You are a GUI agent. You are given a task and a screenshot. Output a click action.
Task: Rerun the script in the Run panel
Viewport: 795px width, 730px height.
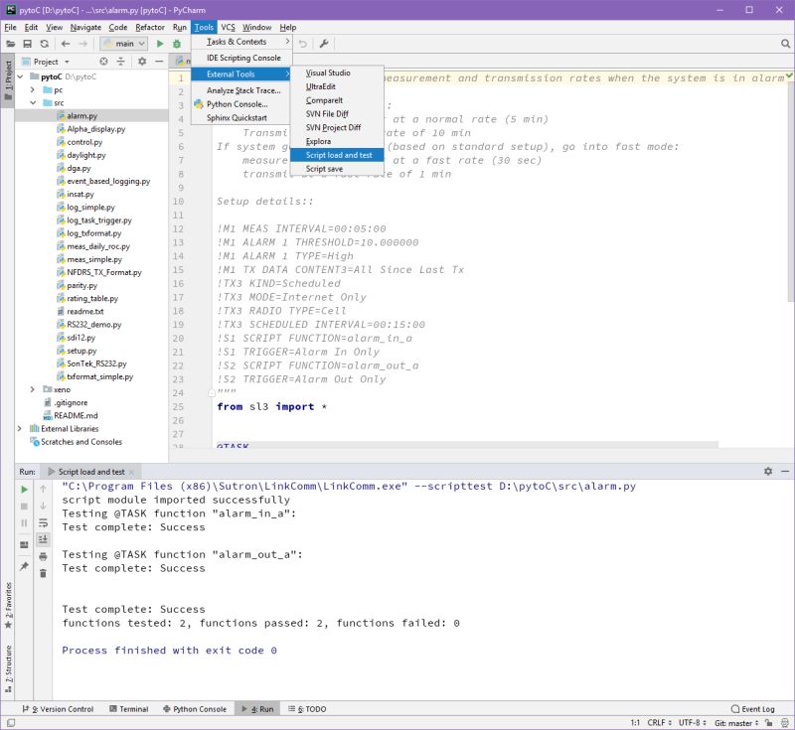click(24, 491)
